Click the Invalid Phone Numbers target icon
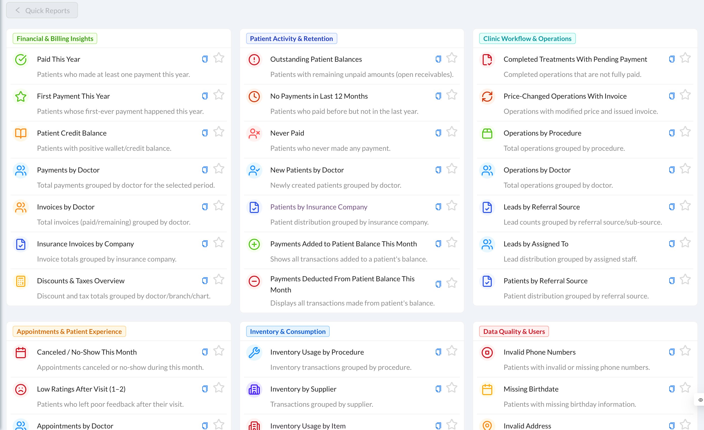The width and height of the screenshot is (704, 430). click(487, 353)
